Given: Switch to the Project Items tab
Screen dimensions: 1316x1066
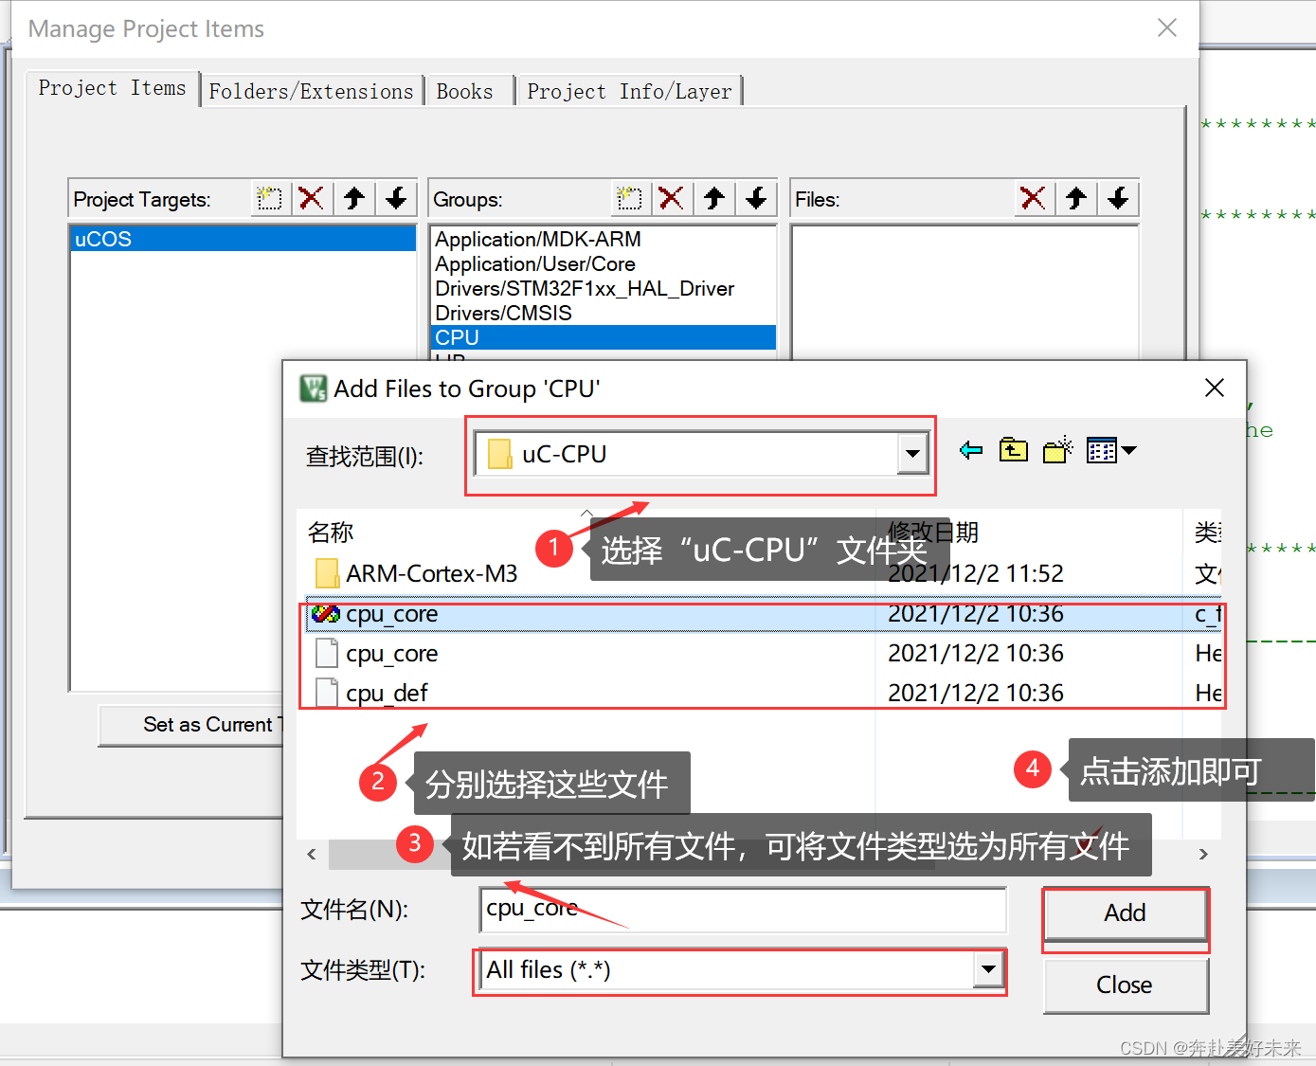Looking at the screenshot, I should pyautogui.click(x=113, y=88).
